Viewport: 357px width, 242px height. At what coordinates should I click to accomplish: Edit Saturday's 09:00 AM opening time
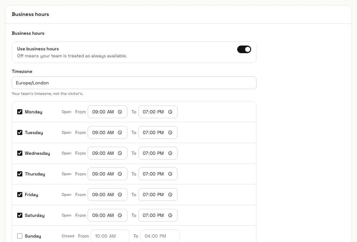pyautogui.click(x=107, y=215)
